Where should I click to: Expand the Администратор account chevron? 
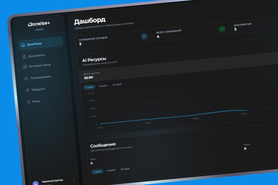(x=73, y=181)
